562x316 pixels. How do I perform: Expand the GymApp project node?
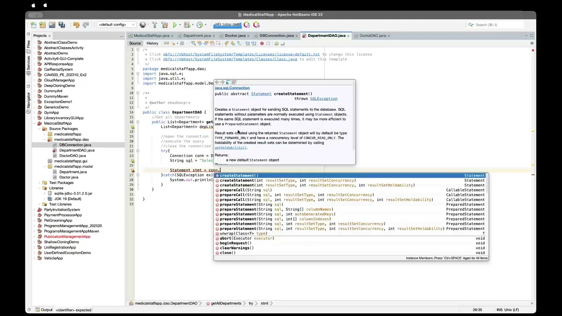pyautogui.click(x=35, y=113)
